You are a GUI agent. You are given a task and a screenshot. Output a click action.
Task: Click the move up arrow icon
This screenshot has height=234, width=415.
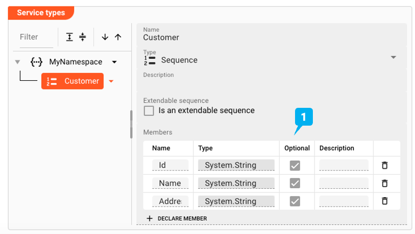118,37
